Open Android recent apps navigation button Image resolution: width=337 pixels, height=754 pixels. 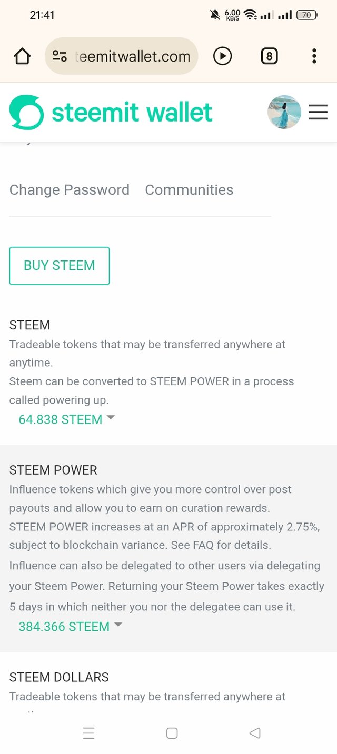coord(89,733)
